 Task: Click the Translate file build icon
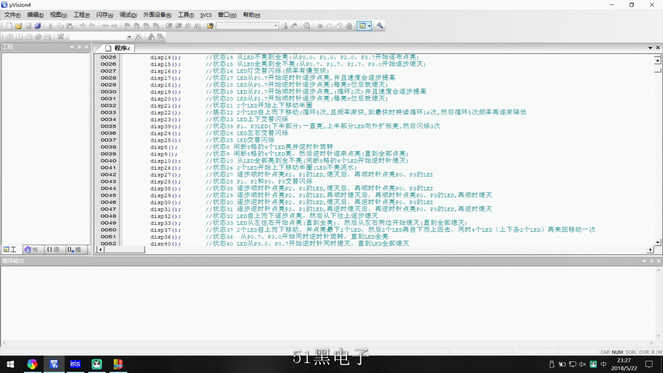[9, 37]
